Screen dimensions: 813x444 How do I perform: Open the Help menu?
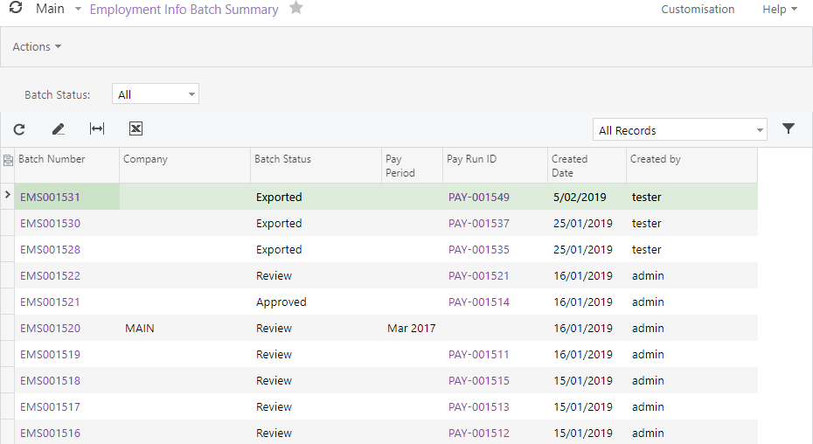[x=779, y=10]
